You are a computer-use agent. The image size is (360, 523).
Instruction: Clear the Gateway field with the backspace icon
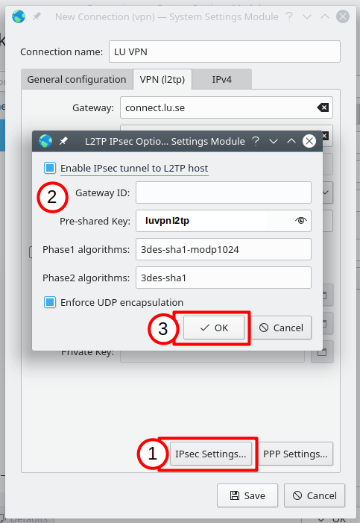(x=323, y=107)
